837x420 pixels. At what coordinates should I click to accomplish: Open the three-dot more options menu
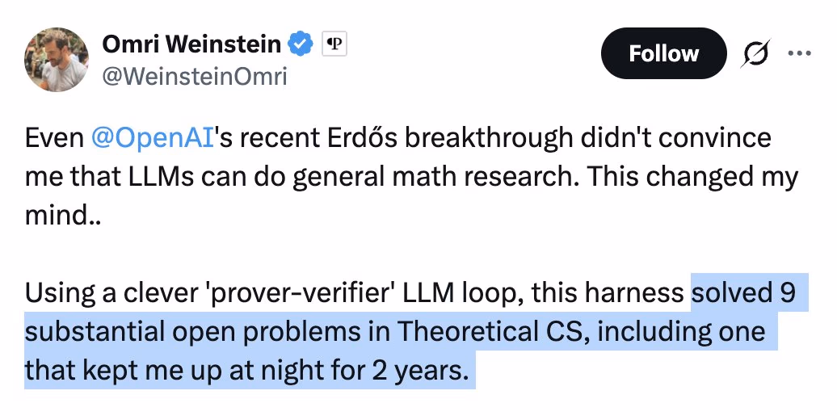coord(800,53)
